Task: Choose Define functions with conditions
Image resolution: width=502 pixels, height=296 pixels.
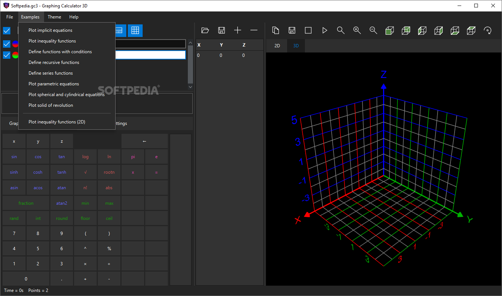Action: (67, 52)
